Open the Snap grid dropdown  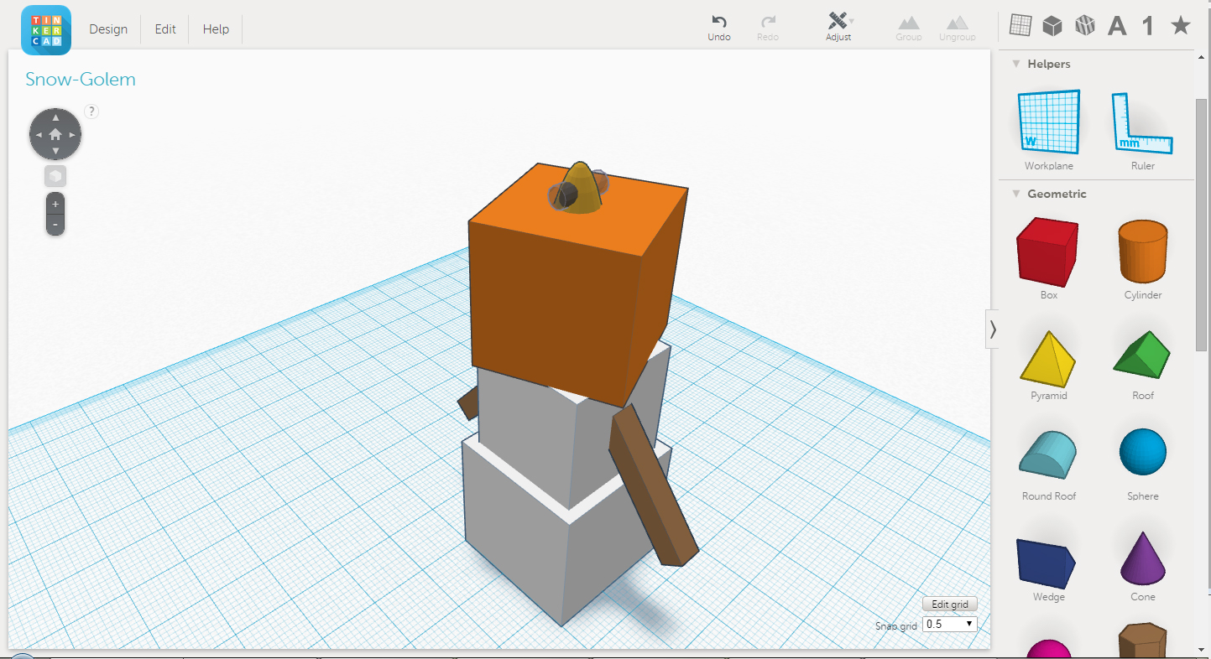[x=950, y=625]
